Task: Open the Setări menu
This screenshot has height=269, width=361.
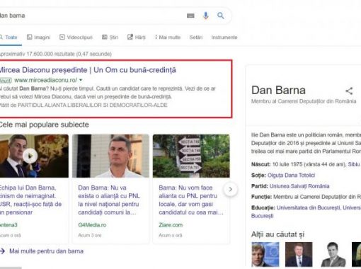Action: coord(196,38)
